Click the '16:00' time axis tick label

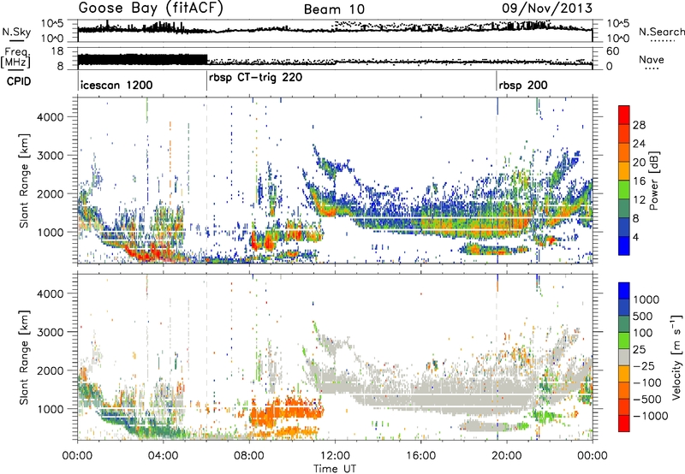420,456
